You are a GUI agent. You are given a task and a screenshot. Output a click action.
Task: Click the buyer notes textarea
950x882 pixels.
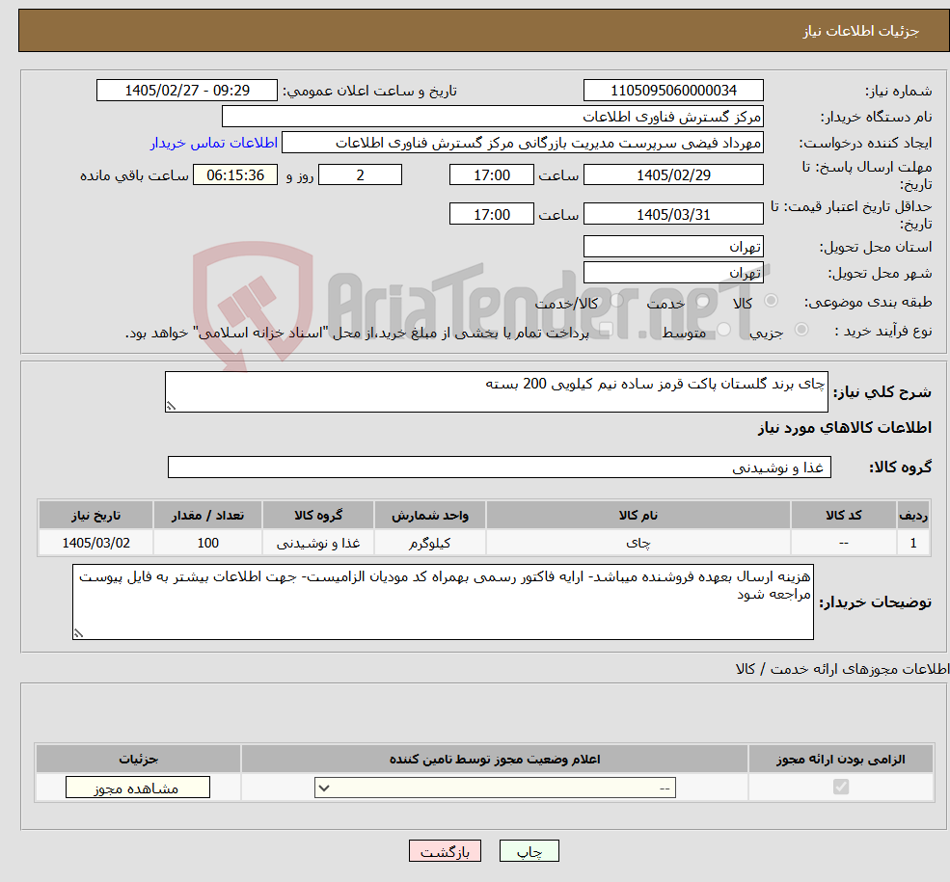(443, 601)
